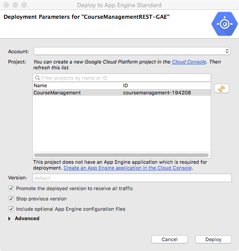
Task: Select the CourseManagement project row
Action: tap(122, 93)
